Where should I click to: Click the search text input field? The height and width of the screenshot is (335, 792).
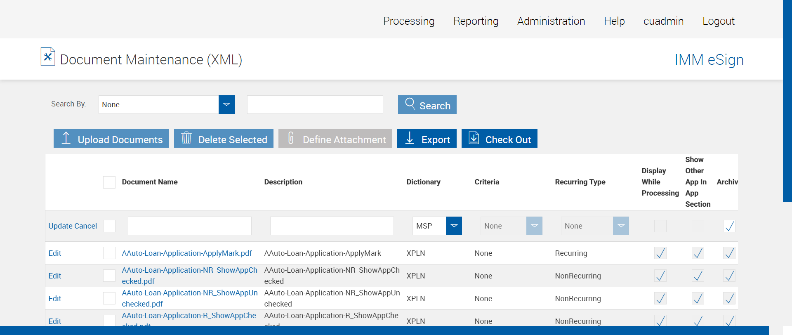315,105
